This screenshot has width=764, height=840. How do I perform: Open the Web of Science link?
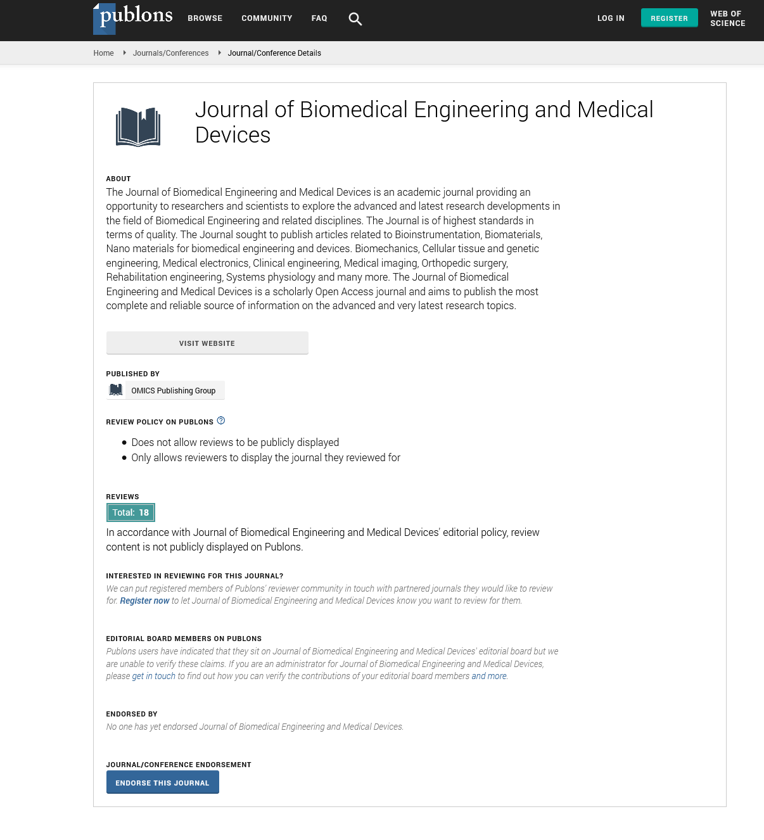[727, 18]
